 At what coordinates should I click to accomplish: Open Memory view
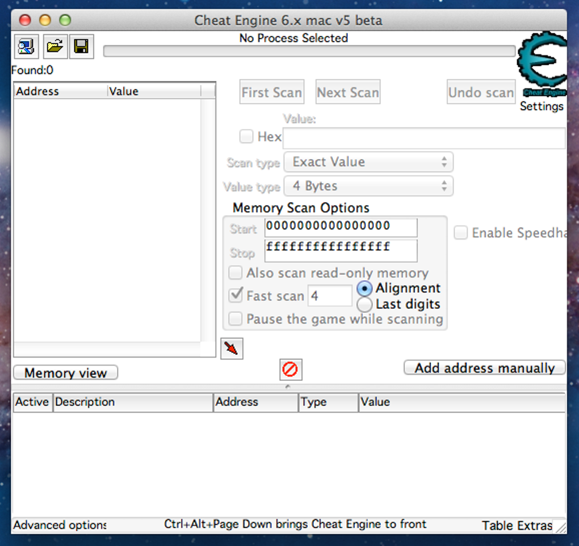pos(66,372)
